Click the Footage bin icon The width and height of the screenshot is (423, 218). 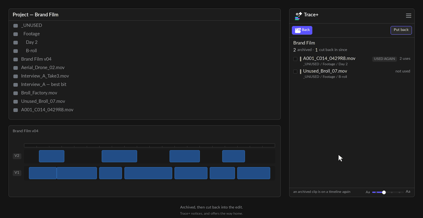pos(16,34)
